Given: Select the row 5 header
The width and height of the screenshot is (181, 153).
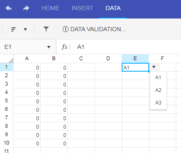Looking at the screenshot, I should click(x=6, y=101).
